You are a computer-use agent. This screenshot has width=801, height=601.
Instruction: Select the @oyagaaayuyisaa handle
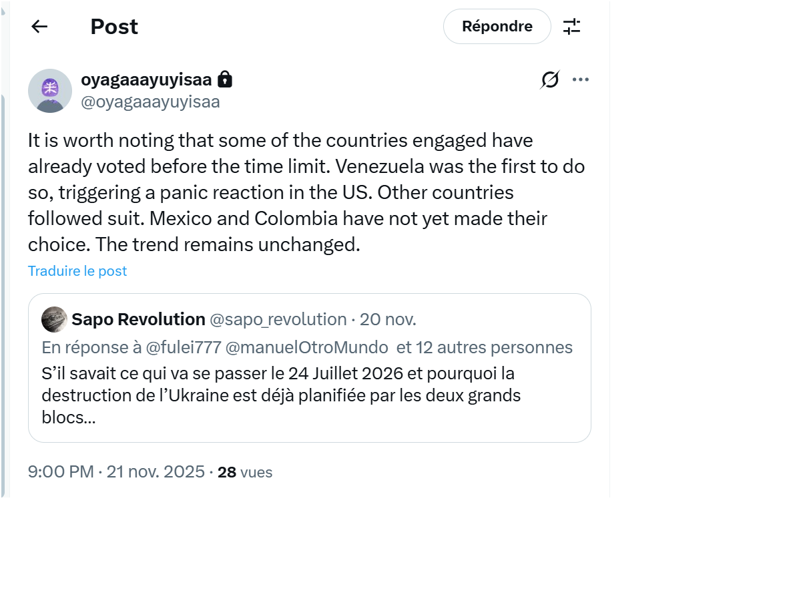(x=150, y=102)
